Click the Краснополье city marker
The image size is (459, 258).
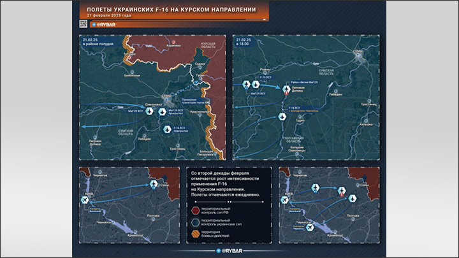pyautogui.click(x=200, y=115)
